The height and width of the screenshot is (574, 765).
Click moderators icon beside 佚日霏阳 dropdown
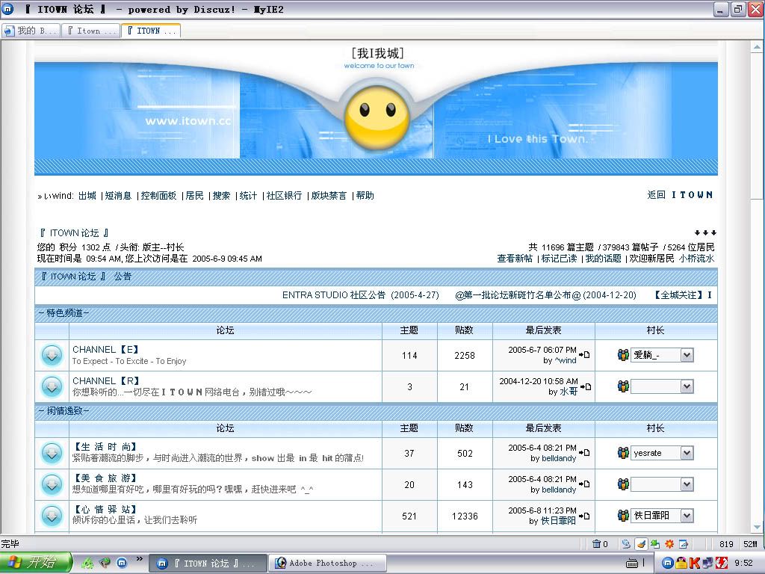[x=623, y=516]
